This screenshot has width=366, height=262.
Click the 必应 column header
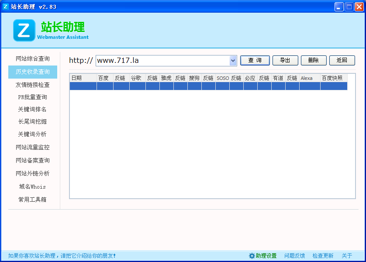(250, 78)
